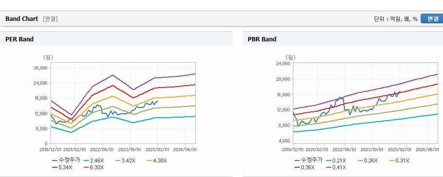Toggle the 5.34X legend entry
The width and height of the screenshot is (443, 177).
click(x=62, y=167)
